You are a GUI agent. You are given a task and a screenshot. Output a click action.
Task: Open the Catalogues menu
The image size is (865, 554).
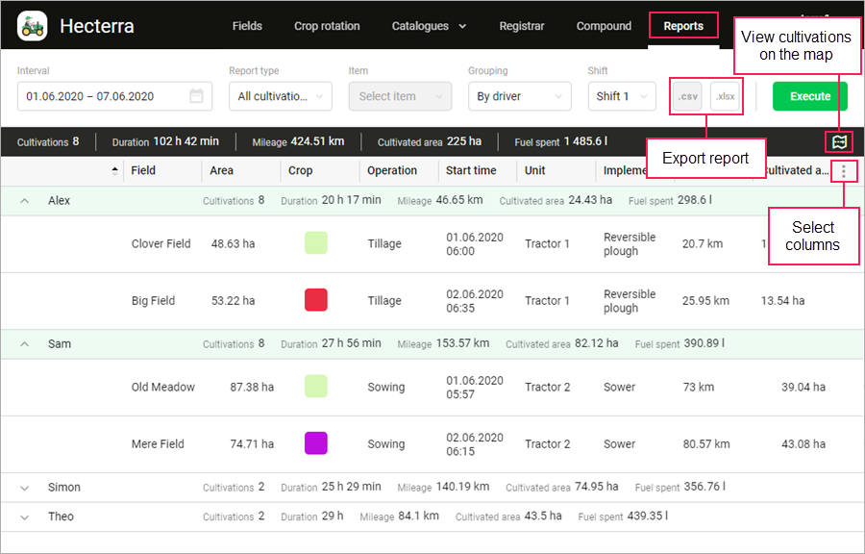[430, 26]
